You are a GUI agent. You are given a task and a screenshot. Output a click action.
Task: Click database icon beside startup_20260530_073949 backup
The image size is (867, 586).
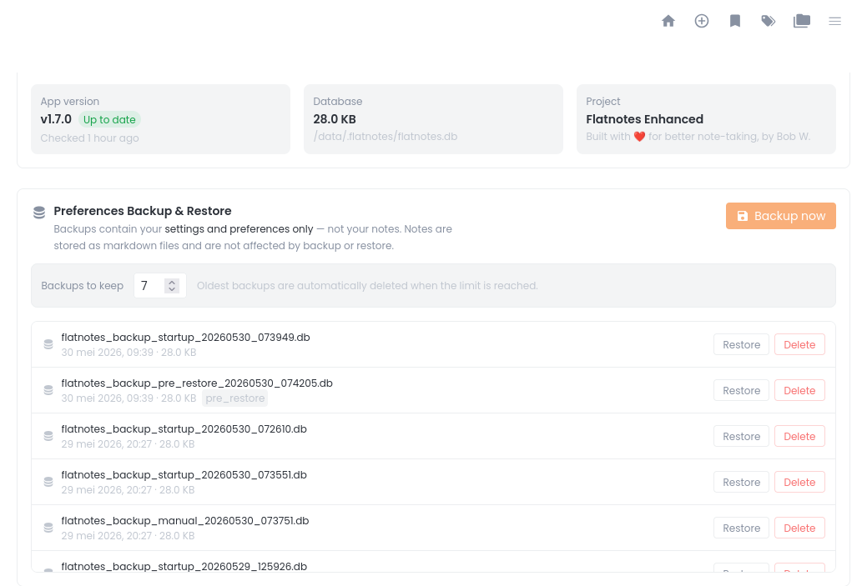48,344
